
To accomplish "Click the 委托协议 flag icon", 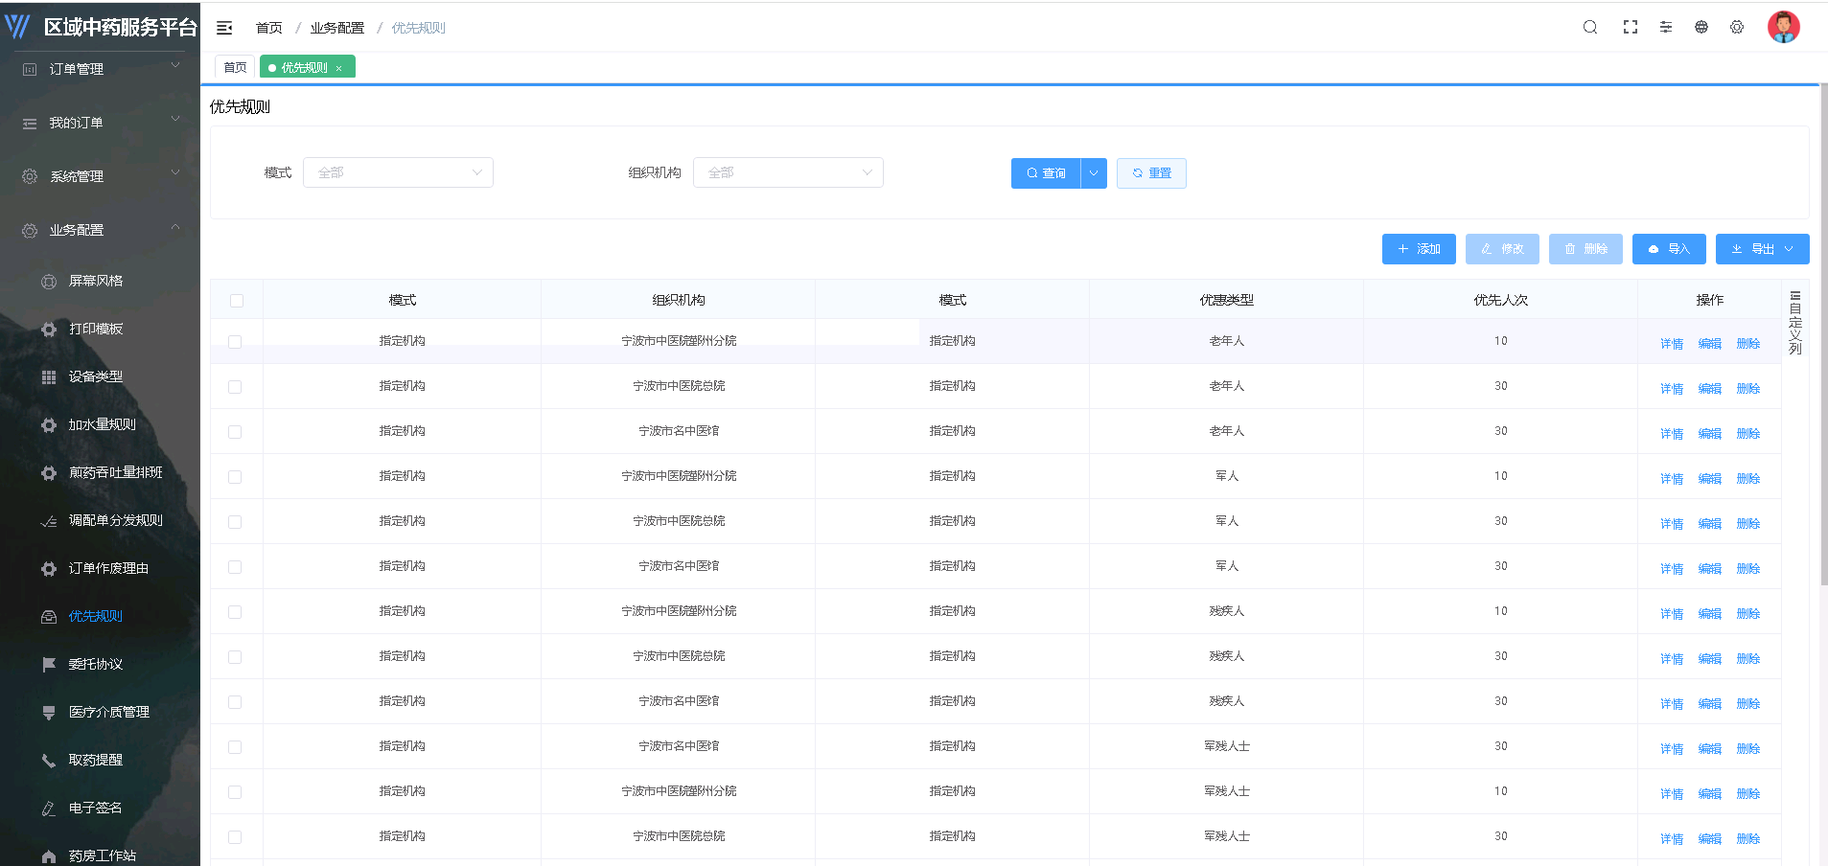I will pos(49,664).
